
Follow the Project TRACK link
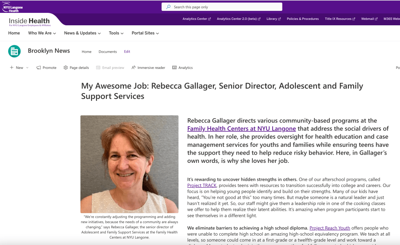(x=202, y=185)
